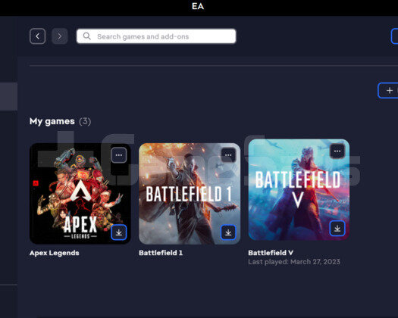Screen dimensions: 398x318
Task: Select the highlighted item in left sidebar
Action: 8,96
